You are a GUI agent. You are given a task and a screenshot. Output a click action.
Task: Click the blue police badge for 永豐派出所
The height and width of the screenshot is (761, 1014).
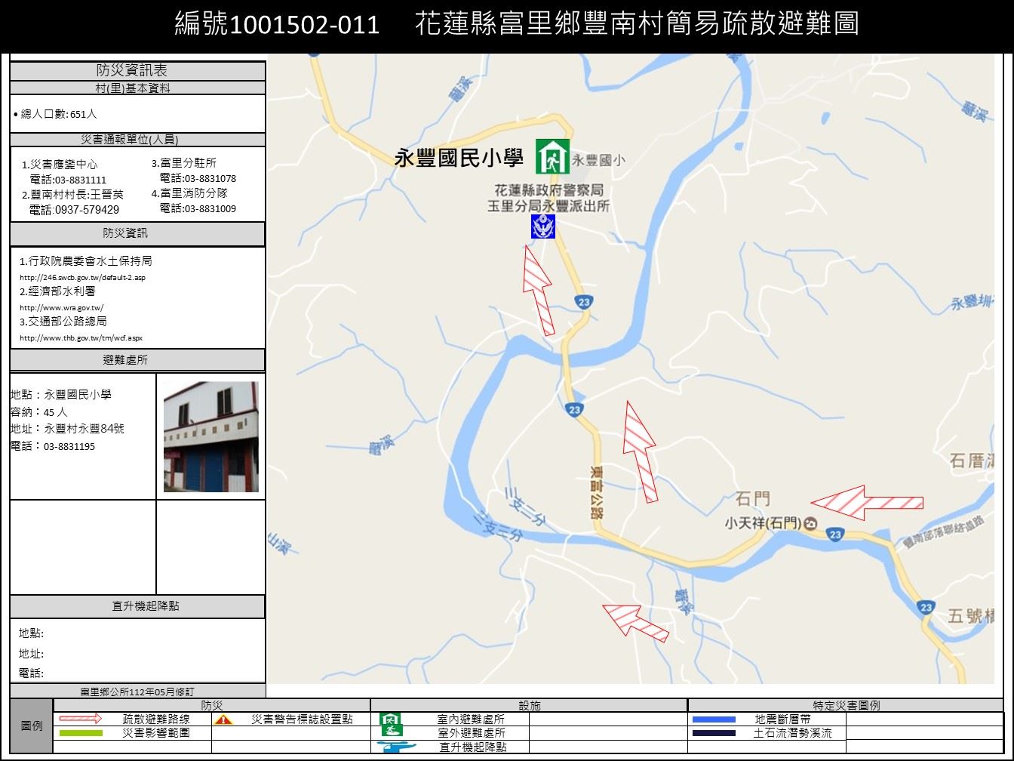click(x=542, y=227)
